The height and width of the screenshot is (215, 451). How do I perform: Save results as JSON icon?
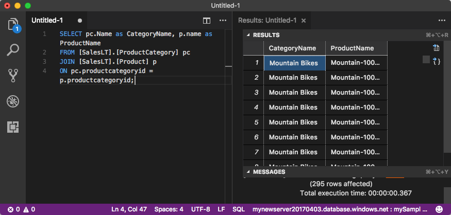tap(436, 61)
